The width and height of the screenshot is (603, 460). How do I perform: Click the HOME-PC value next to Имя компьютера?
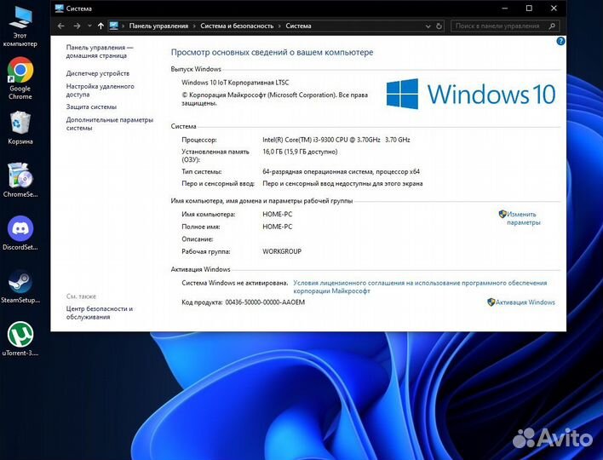point(278,214)
